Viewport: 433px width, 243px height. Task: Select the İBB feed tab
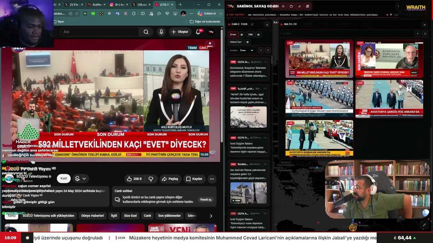click(x=250, y=34)
